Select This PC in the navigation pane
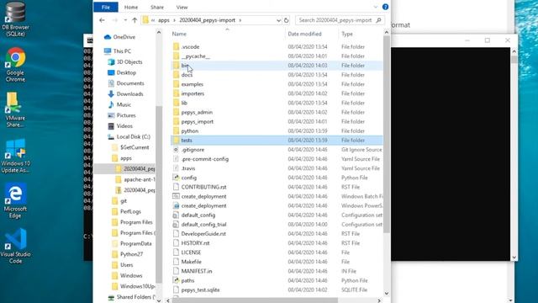The height and width of the screenshot is (303, 538). (118, 51)
